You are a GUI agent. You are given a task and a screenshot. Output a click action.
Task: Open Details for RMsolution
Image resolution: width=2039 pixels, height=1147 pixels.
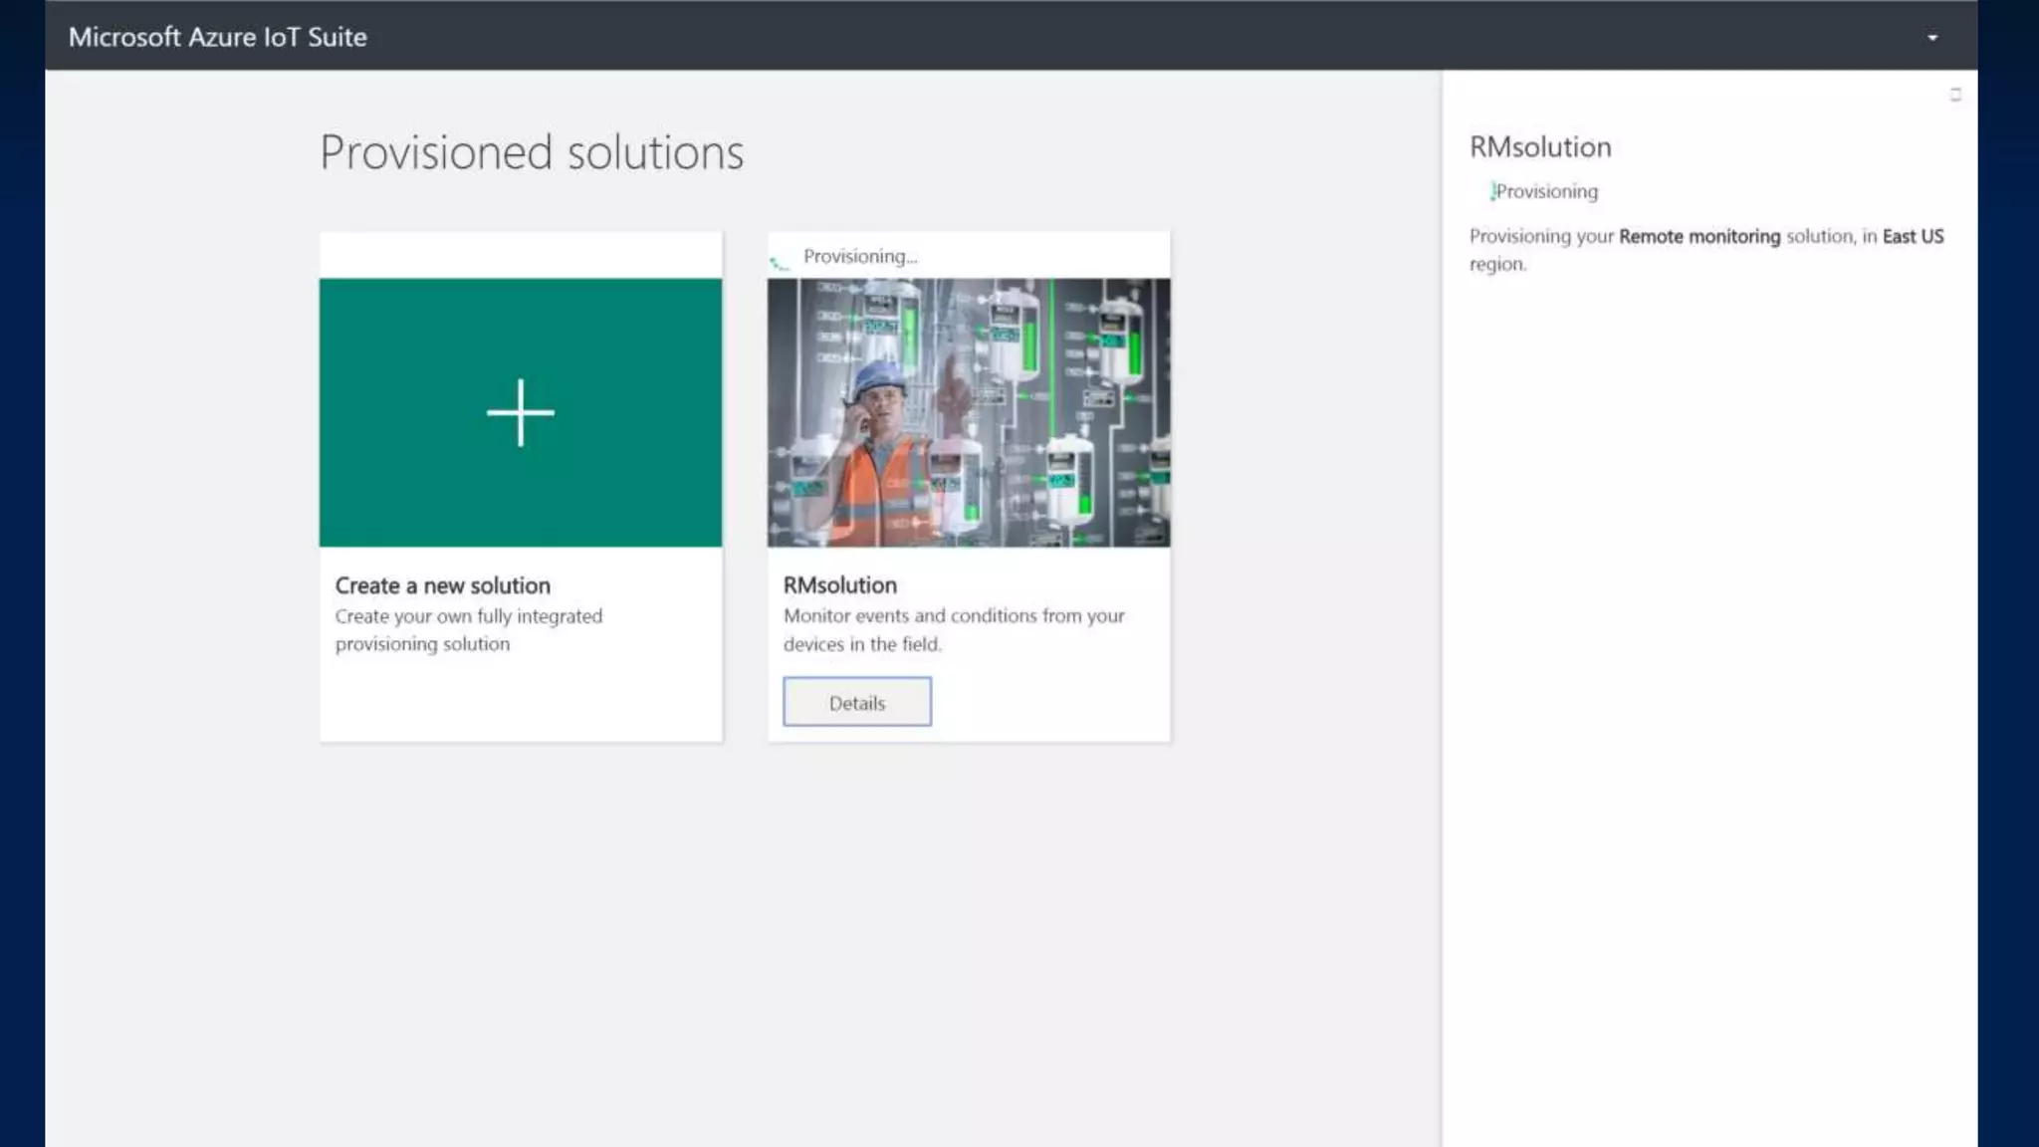point(856,702)
